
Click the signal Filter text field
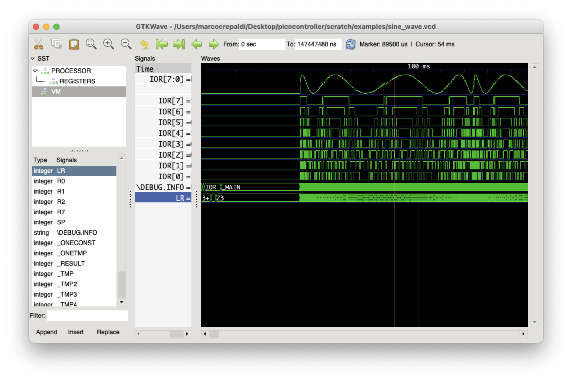point(87,315)
